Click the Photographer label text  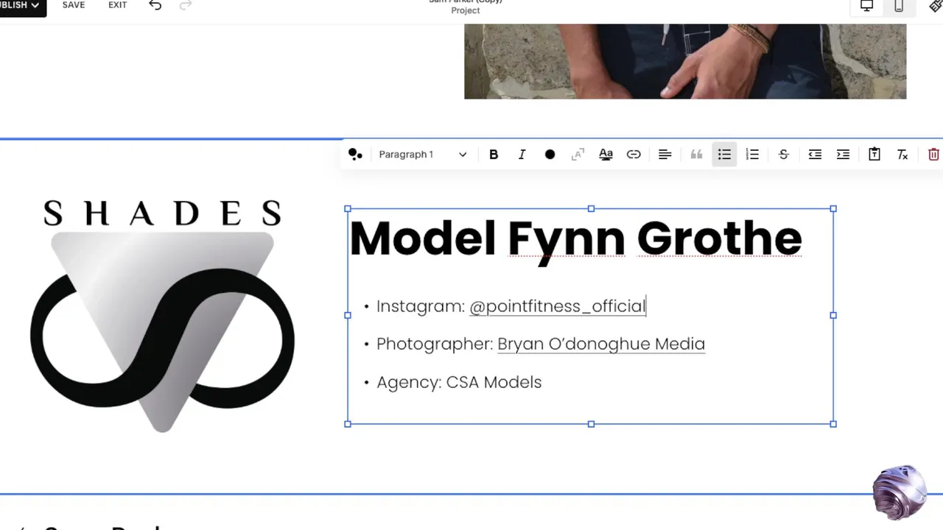coord(435,344)
